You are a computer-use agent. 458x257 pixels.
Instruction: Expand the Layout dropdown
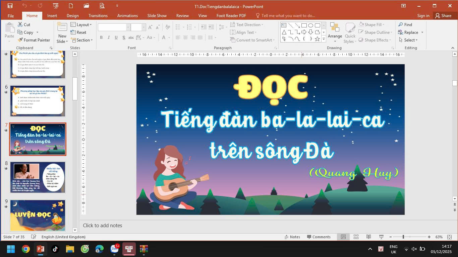(81, 24)
